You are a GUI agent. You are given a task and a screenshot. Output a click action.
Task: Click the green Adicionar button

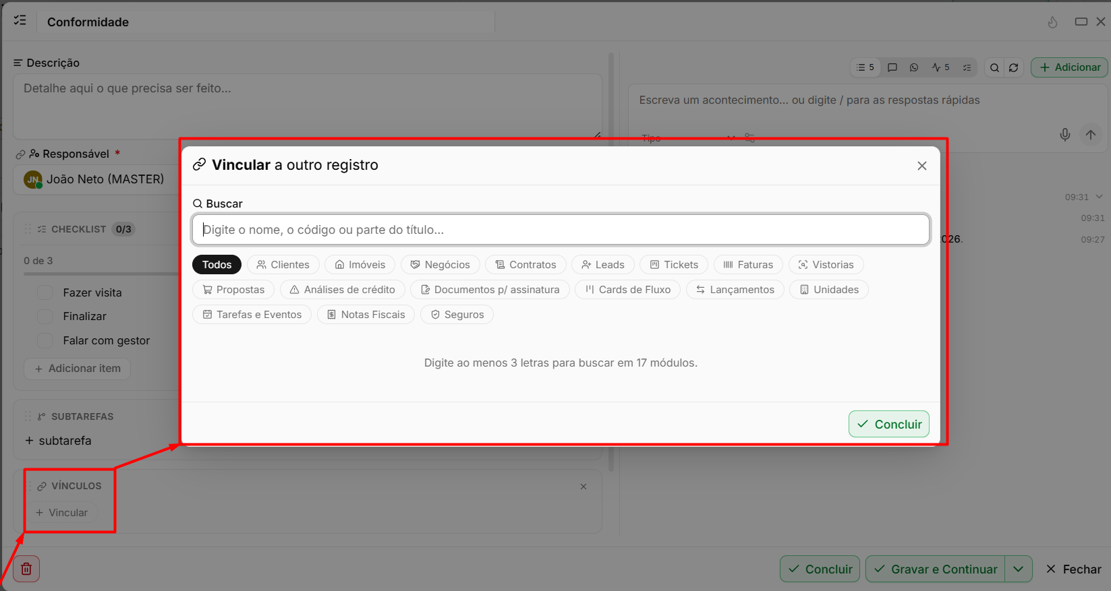1070,67
